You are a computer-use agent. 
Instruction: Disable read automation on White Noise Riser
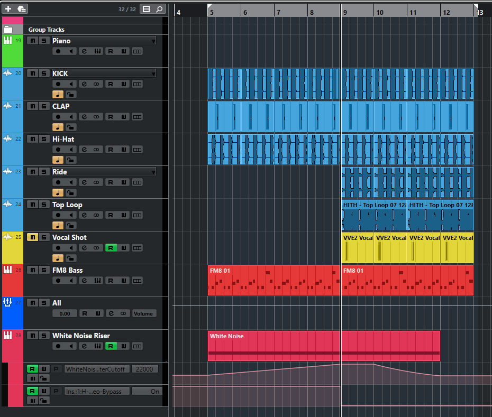[x=111, y=347]
